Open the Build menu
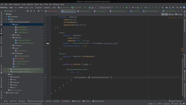Image resolution: width=186 pixels, height=105 pixels. click(x=37, y=4)
